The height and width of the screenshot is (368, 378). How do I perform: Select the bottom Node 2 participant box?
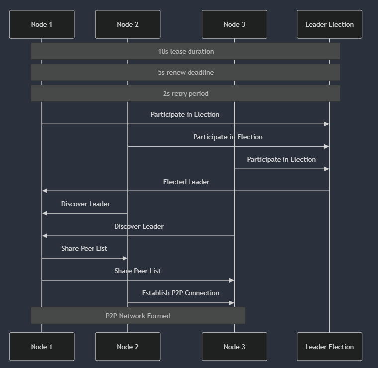coord(128,347)
